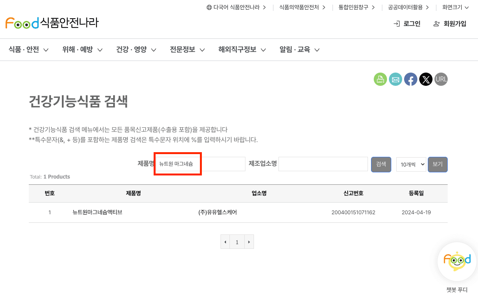Viewport: 478px width, 302px height.
Task: Click the 회원가입 link
Action: (x=450, y=24)
